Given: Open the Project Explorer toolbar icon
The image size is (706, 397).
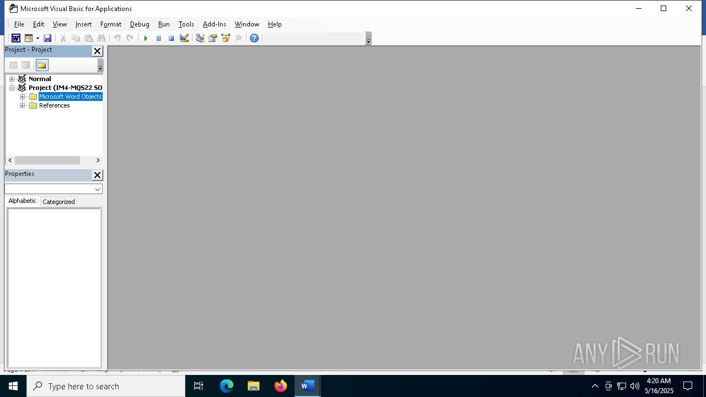Looking at the screenshot, I should [x=200, y=38].
